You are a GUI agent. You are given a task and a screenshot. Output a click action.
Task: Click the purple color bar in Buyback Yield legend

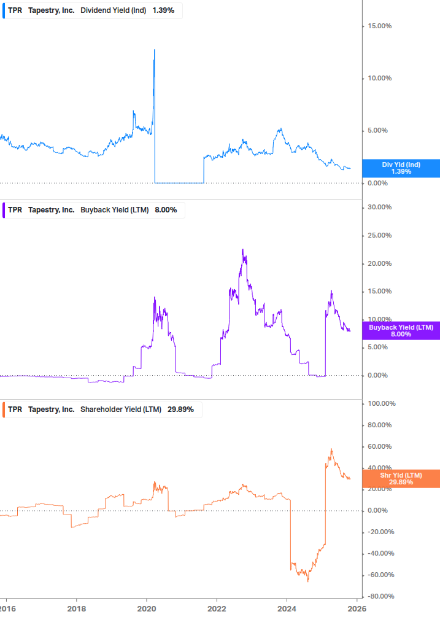4,209
